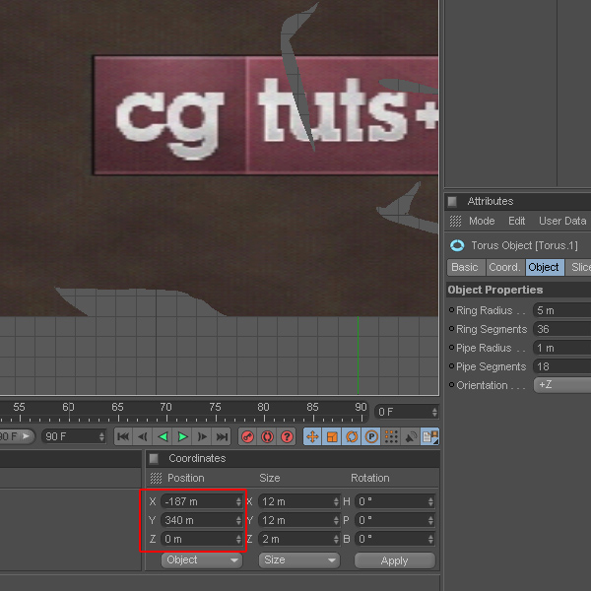
Task: Click the Apply button in Coordinates
Action: pyautogui.click(x=395, y=560)
